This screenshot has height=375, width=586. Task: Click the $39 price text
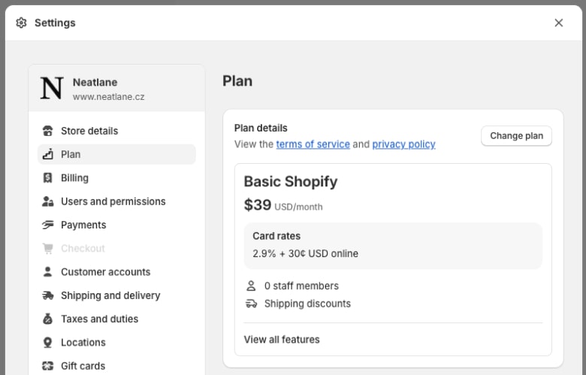[258, 205]
